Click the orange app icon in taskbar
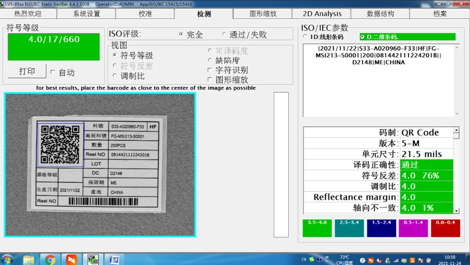This screenshot has width=470, height=265. click(71, 260)
